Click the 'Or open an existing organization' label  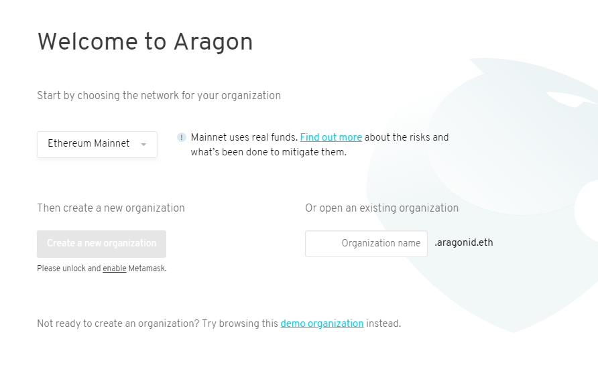coord(381,208)
